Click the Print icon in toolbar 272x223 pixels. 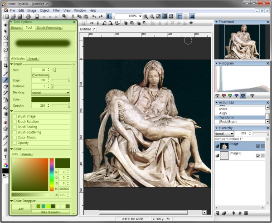coord(28,16)
